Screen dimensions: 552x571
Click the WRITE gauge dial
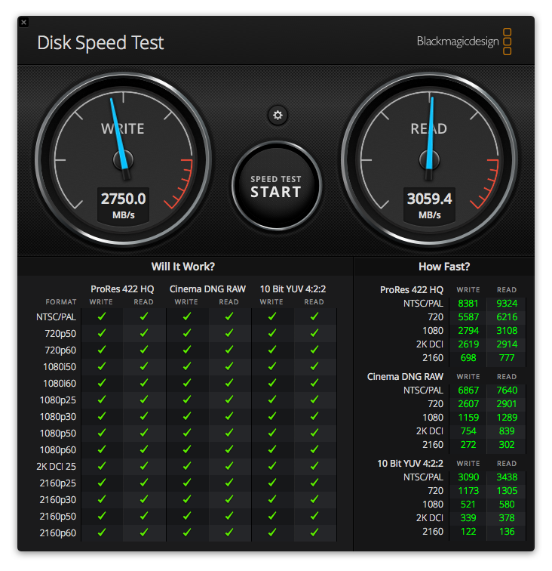[123, 159]
